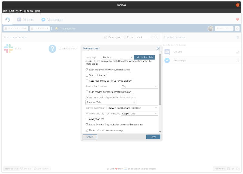
Task: Click the Donate button
Action: [x=26, y=169]
